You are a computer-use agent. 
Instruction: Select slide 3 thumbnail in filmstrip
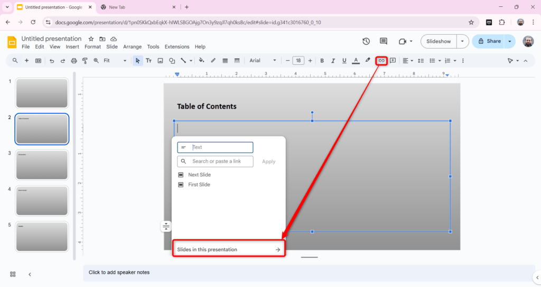click(42, 165)
